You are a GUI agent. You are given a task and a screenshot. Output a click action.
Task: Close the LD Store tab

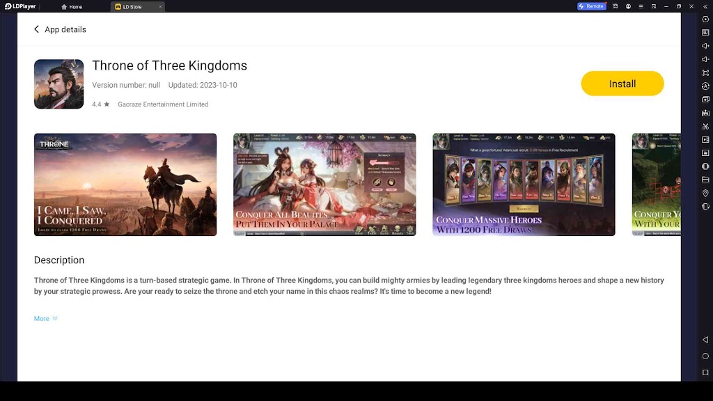tap(160, 7)
